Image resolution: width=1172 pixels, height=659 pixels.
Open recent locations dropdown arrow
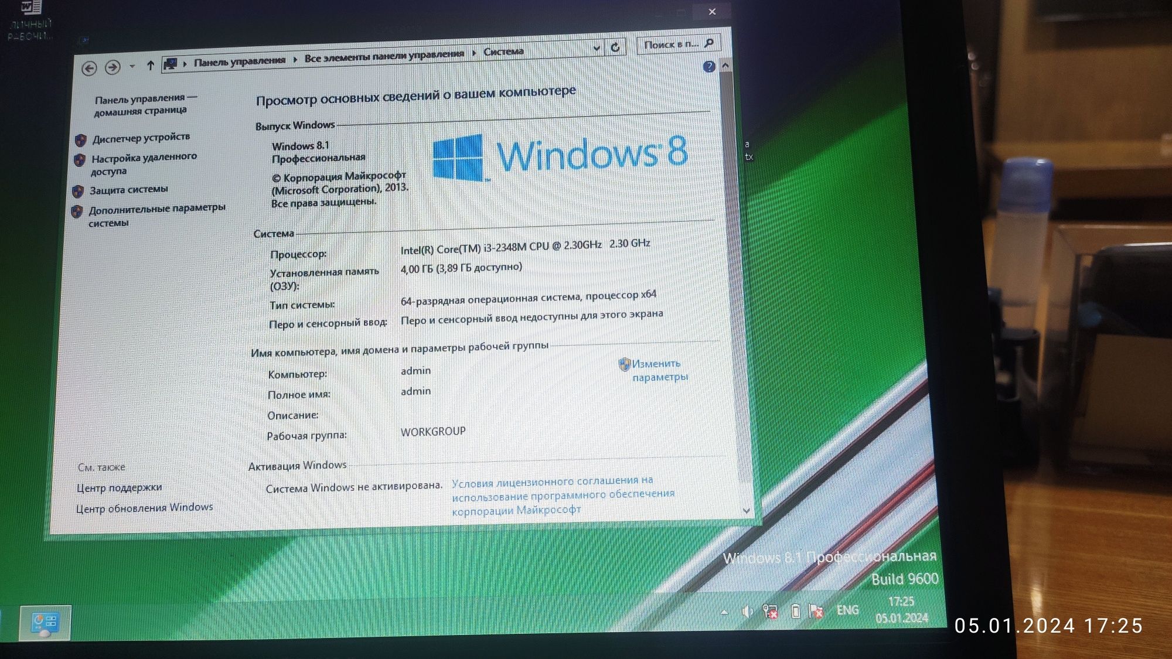132,66
